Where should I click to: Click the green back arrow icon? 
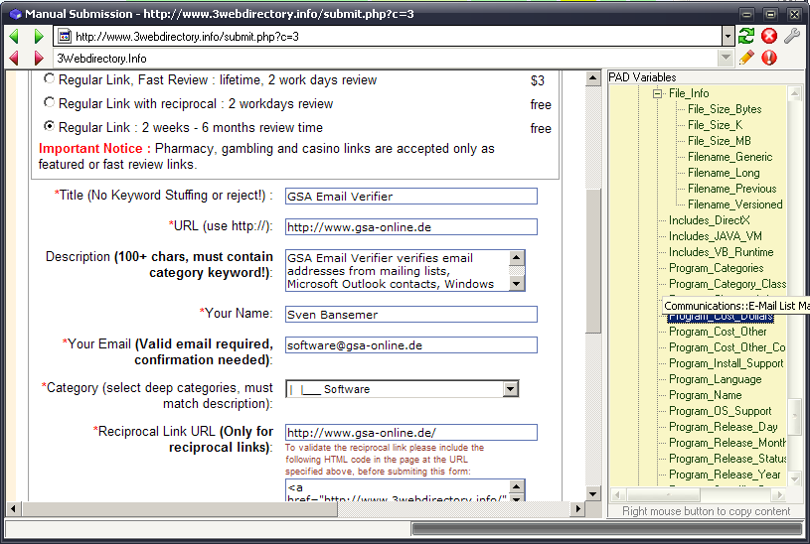pos(14,37)
